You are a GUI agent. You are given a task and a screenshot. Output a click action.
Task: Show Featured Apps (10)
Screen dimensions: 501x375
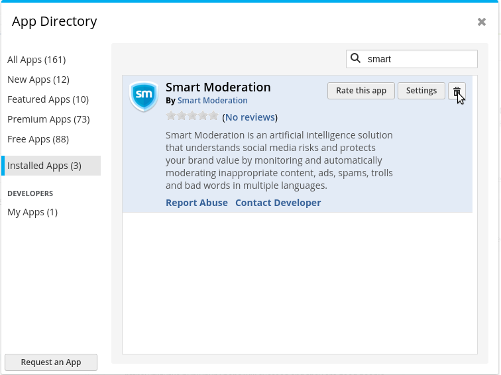(48, 99)
